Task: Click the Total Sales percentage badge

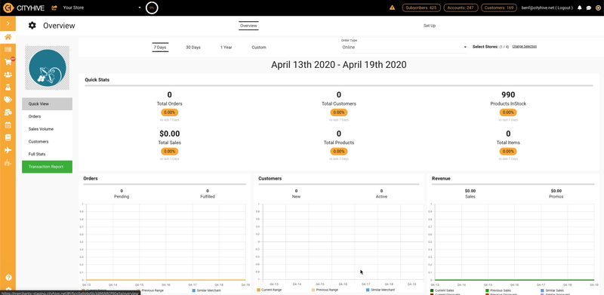Action: (x=169, y=152)
